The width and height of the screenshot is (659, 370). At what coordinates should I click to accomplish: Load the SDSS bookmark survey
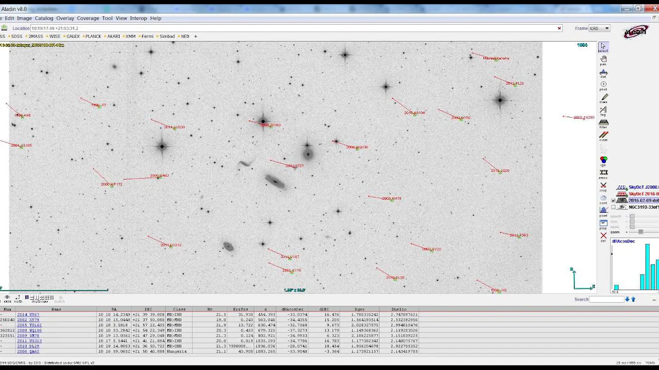point(15,36)
